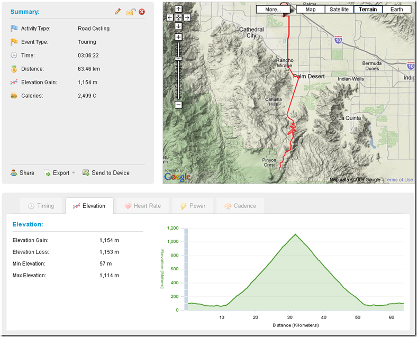Switch map view to Satellite
417x337 pixels.
[x=339, y=10]
